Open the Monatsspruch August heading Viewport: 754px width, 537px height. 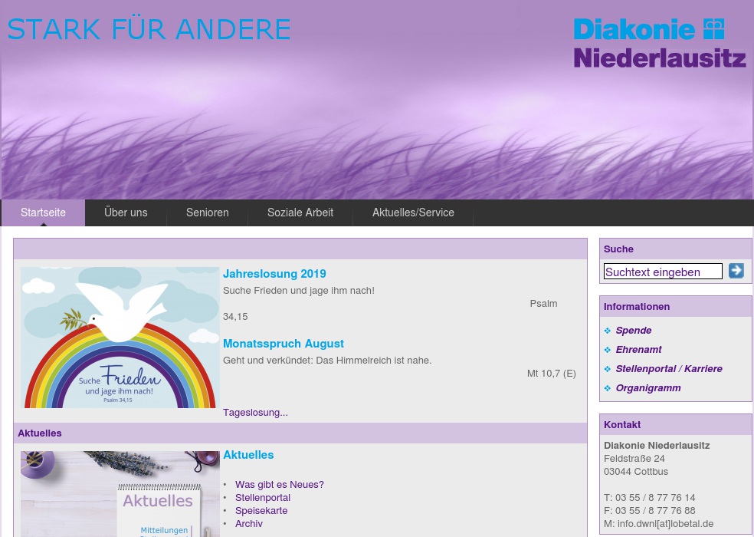pyautogui.click(x=283, y=344)
